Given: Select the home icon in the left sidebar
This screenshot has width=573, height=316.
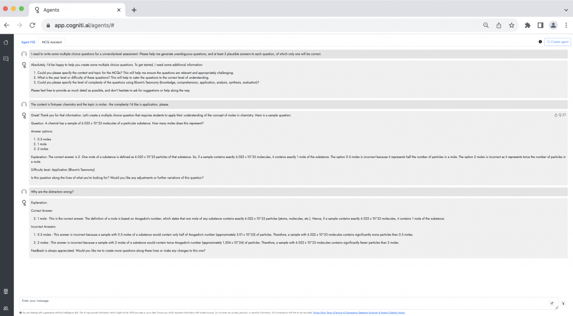Looking at the screenshot, I should [x=5, y=43].
